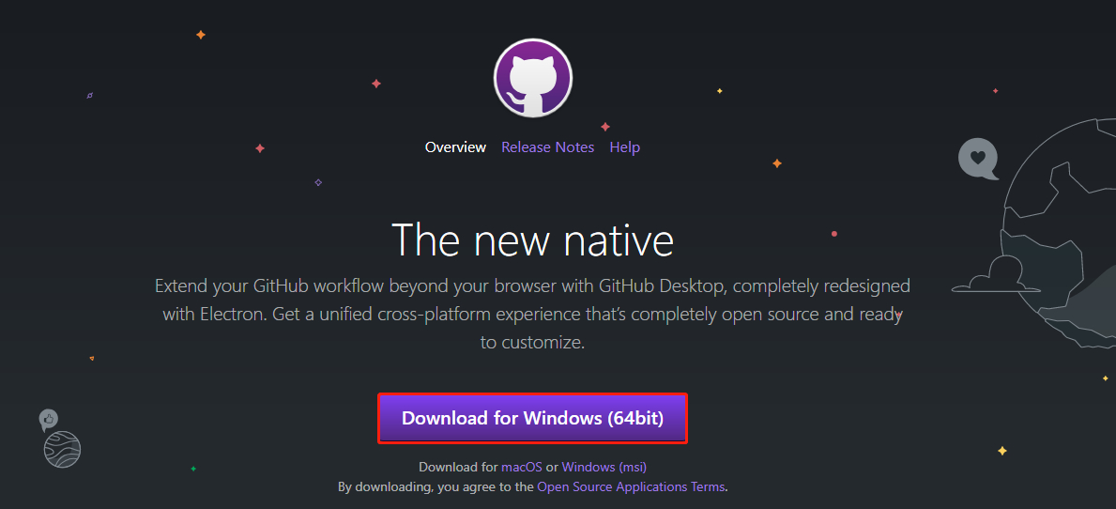Go to the Help page

coord(624,147)
